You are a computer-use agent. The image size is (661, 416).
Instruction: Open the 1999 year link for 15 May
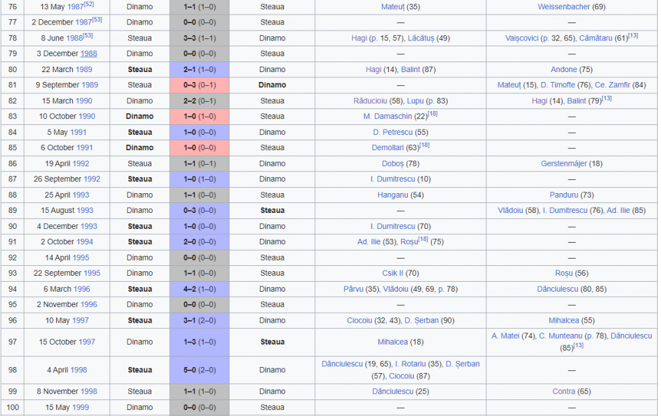80,407
